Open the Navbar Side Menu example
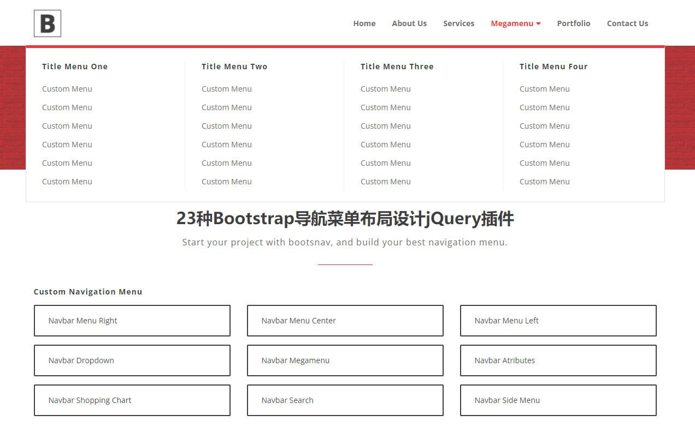 click(x=558, y=400)
